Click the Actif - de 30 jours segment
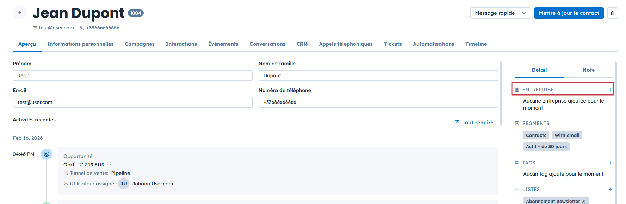This screenshot has width=626, height=204. pyautogui.click(x=546, y=146)
